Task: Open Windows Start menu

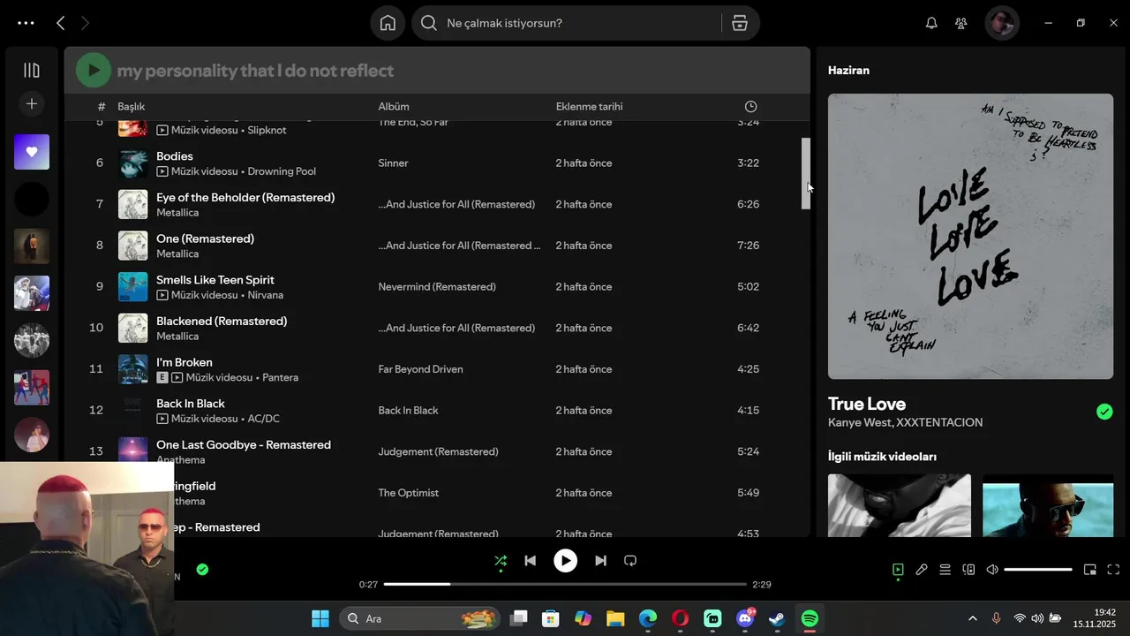Action: (x=320, y=618)
